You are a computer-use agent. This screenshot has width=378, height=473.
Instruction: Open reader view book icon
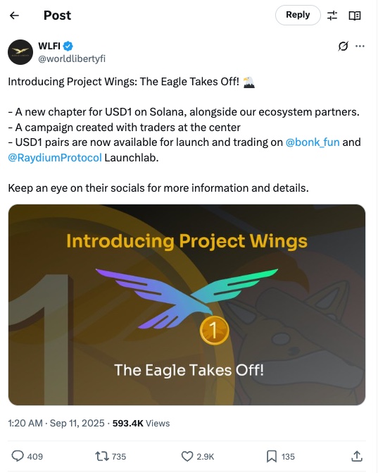pos(355,16)
